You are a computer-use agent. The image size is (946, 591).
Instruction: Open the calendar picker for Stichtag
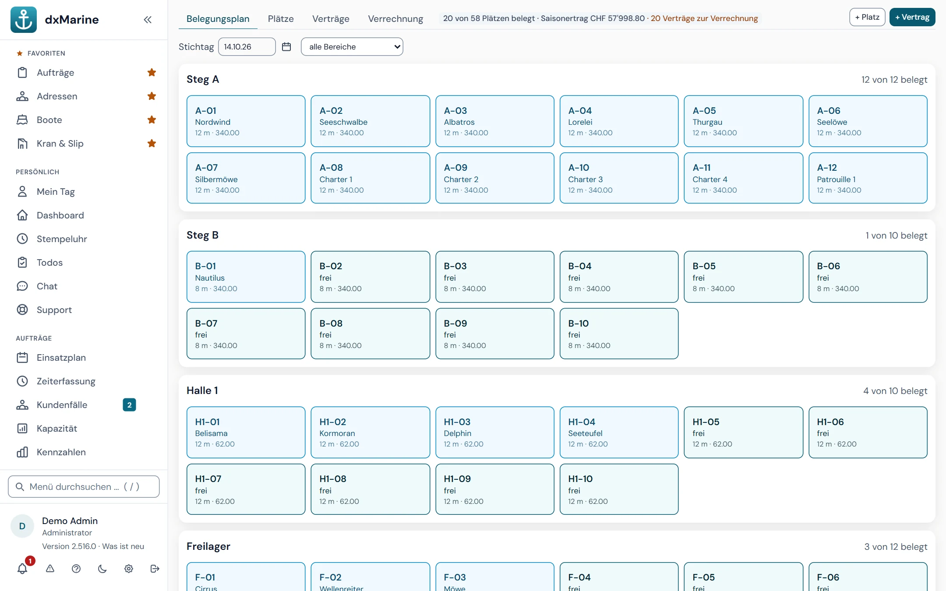coord(286,47)
